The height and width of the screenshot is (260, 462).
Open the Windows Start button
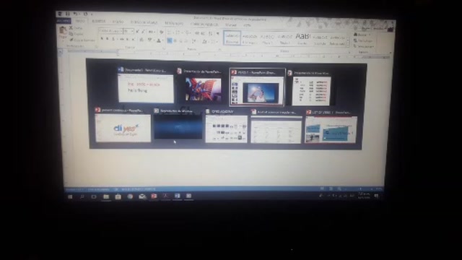(70, 196)
